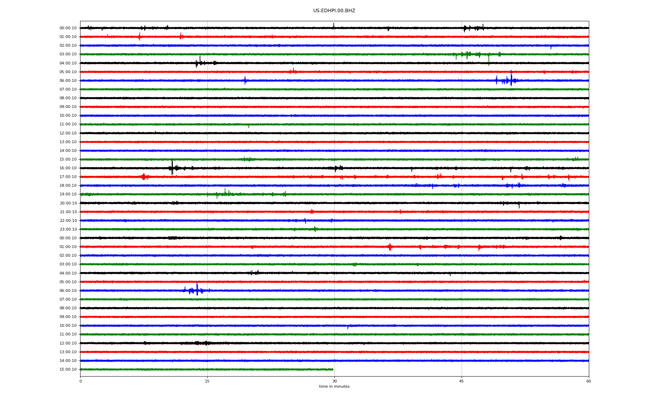The width and height of the screenshot is (669, 418).
Task: Click the tall spike on the 16:00:10 black trace
Action: point(172,167)
